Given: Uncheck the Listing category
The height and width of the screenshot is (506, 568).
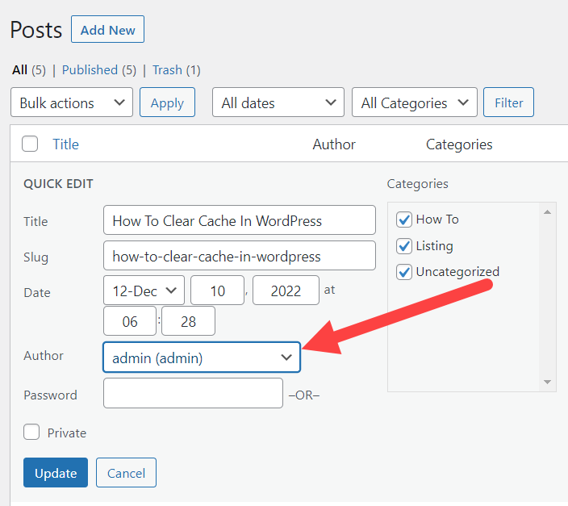Looking at the screenshot, I should point(404,246).
